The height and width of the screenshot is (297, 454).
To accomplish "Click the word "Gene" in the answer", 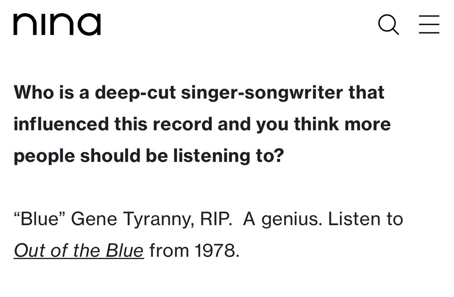I will [x=94, y=219].
